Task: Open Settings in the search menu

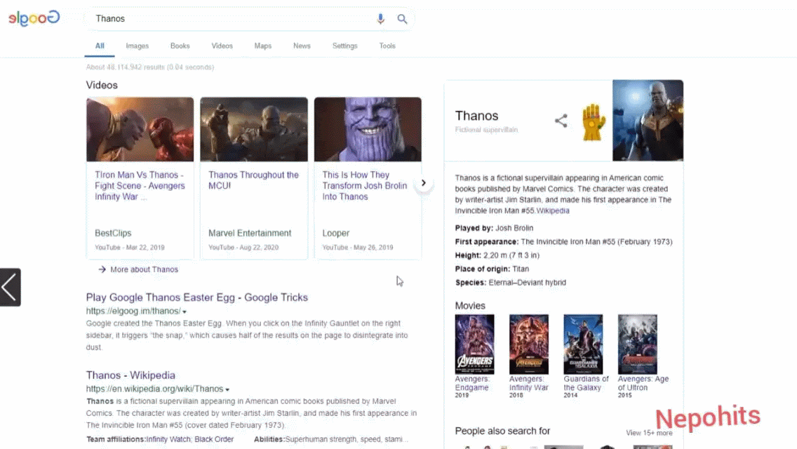Action: click(x=344, y=46)
